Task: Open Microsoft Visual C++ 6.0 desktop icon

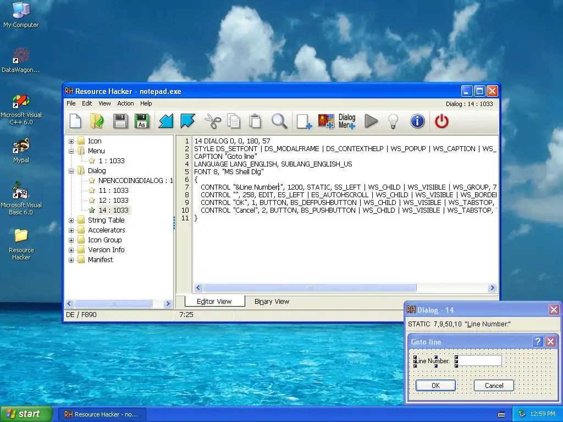Action: coord(21,109)
